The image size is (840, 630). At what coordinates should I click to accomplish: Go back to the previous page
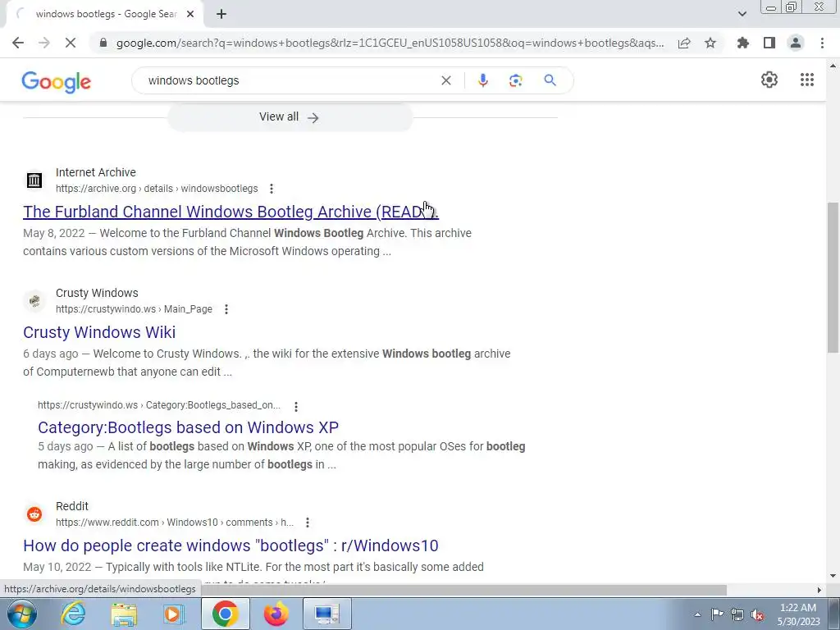tap(18, 43)
